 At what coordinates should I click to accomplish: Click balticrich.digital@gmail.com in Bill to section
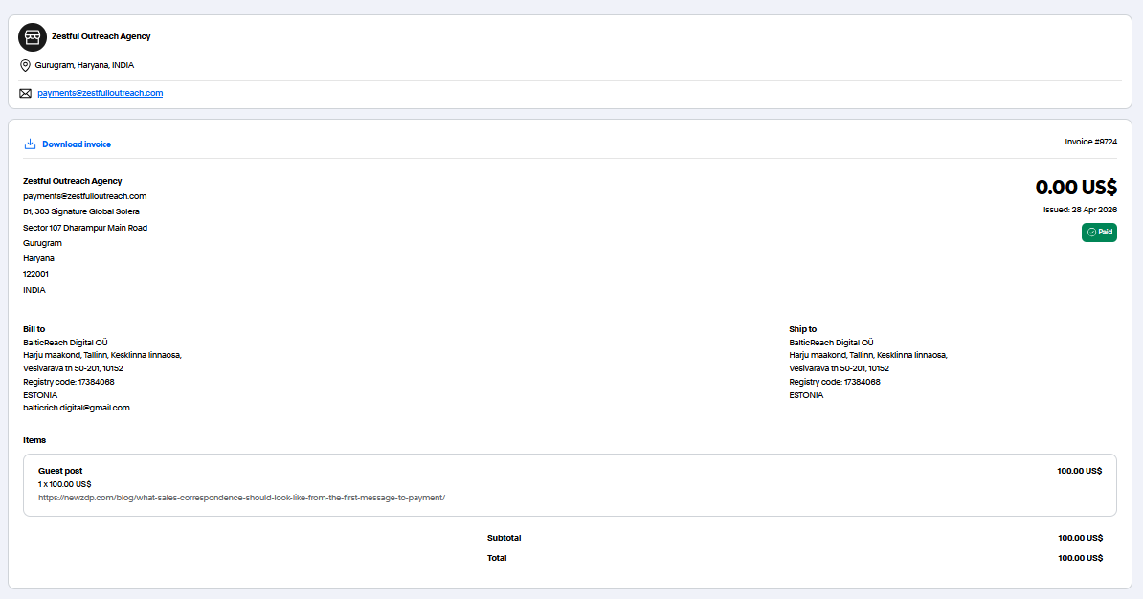(77, 408)
